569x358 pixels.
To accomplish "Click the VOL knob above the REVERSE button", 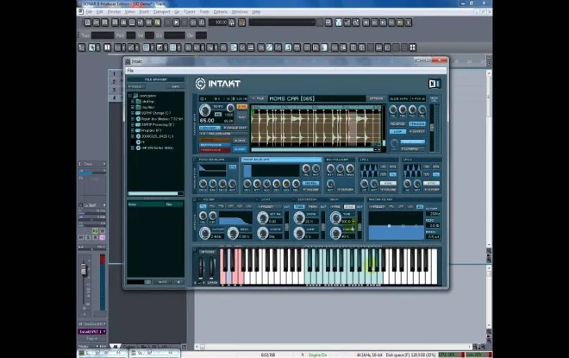I will 392,110.
